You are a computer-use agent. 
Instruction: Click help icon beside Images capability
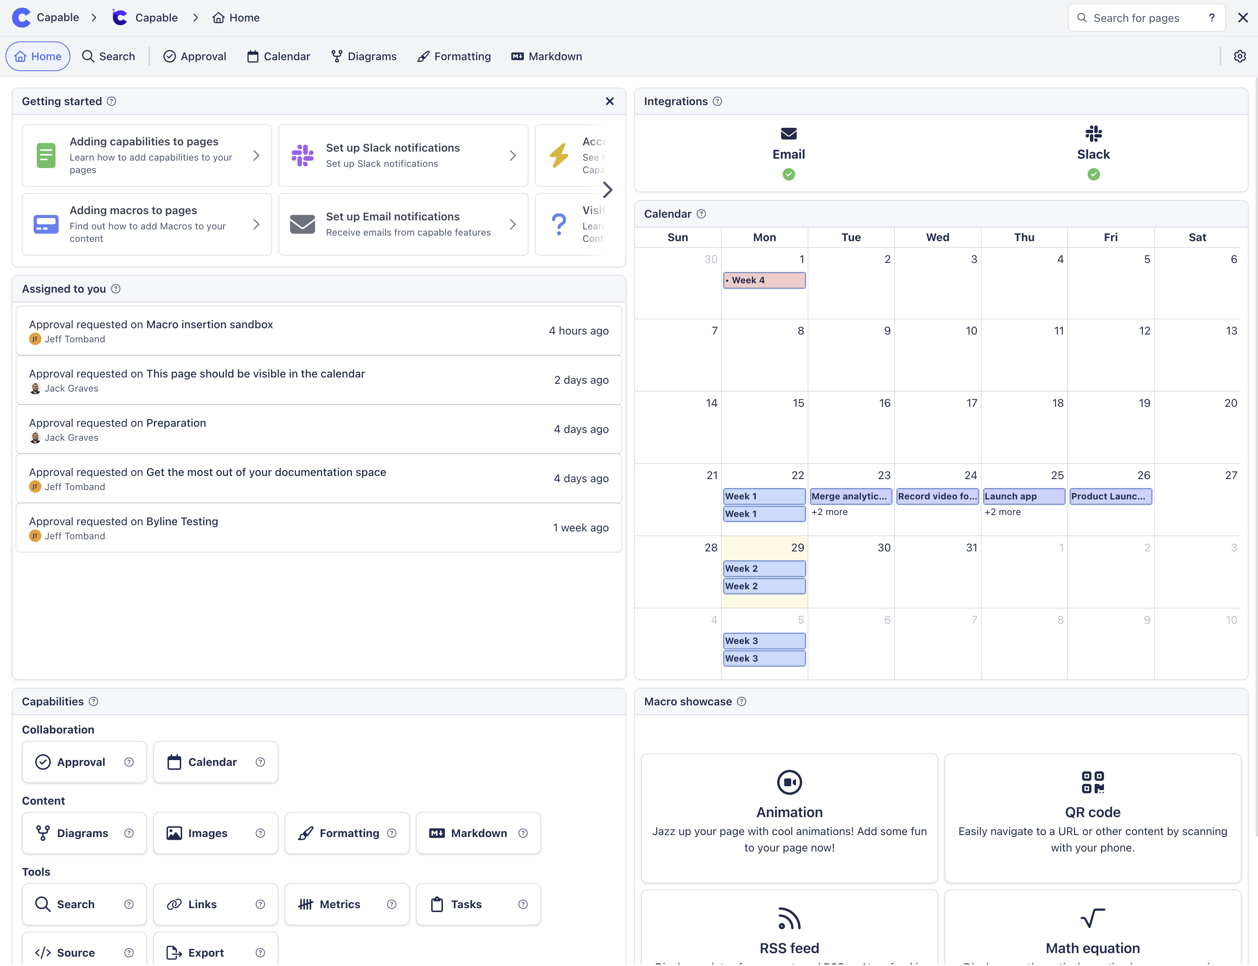coord(260,833)
